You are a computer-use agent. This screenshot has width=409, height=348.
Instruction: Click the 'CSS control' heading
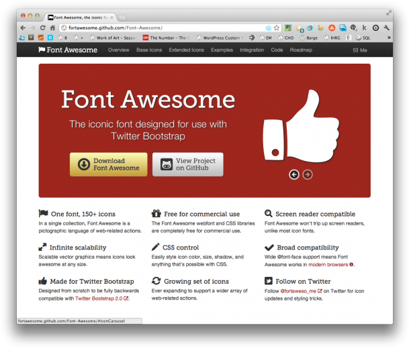point(181,247)
